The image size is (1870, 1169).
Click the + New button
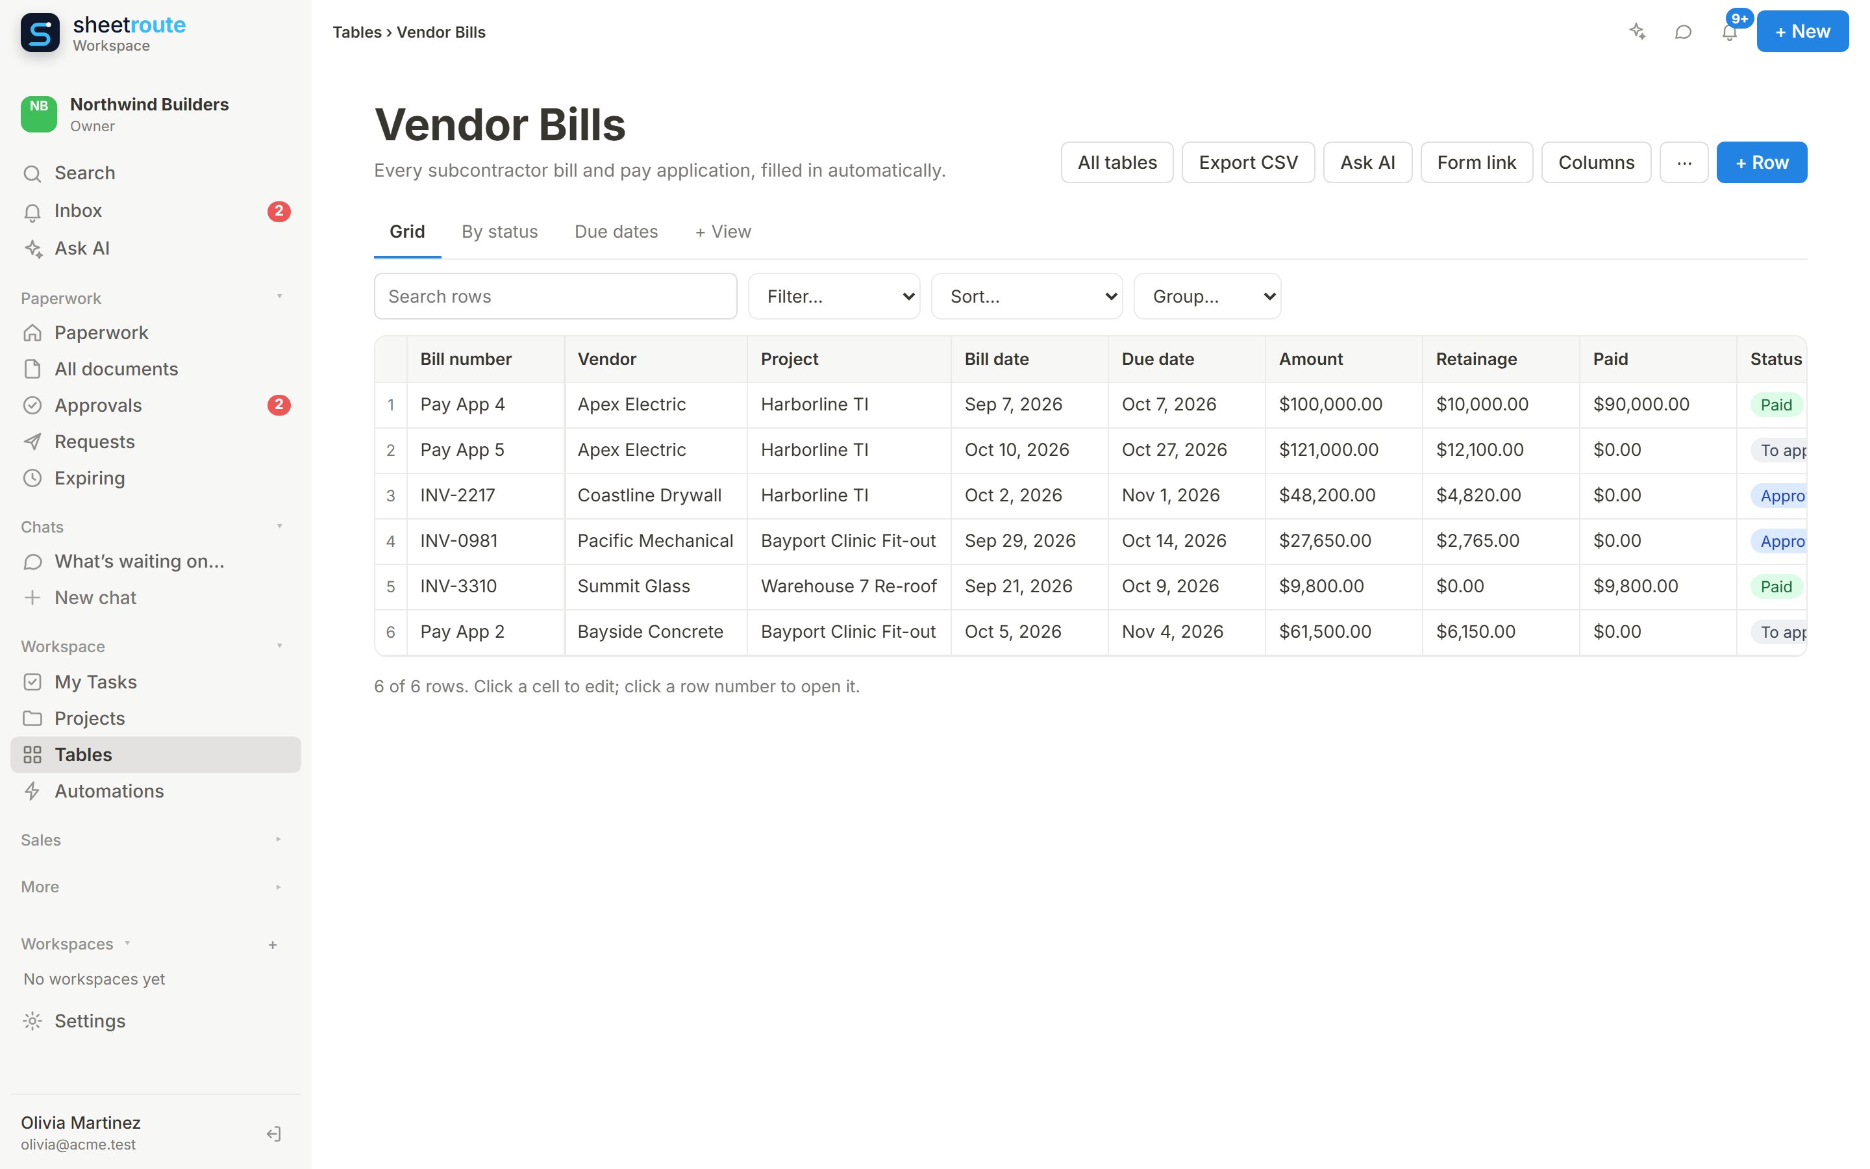(1802, 32)
